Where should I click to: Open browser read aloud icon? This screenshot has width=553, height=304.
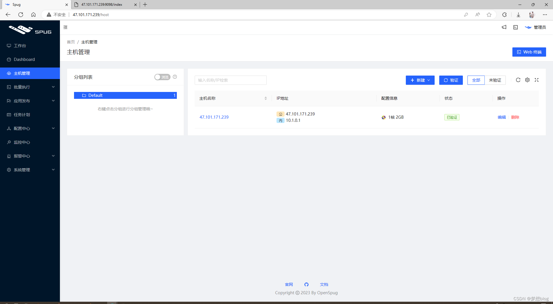point(478,15)
